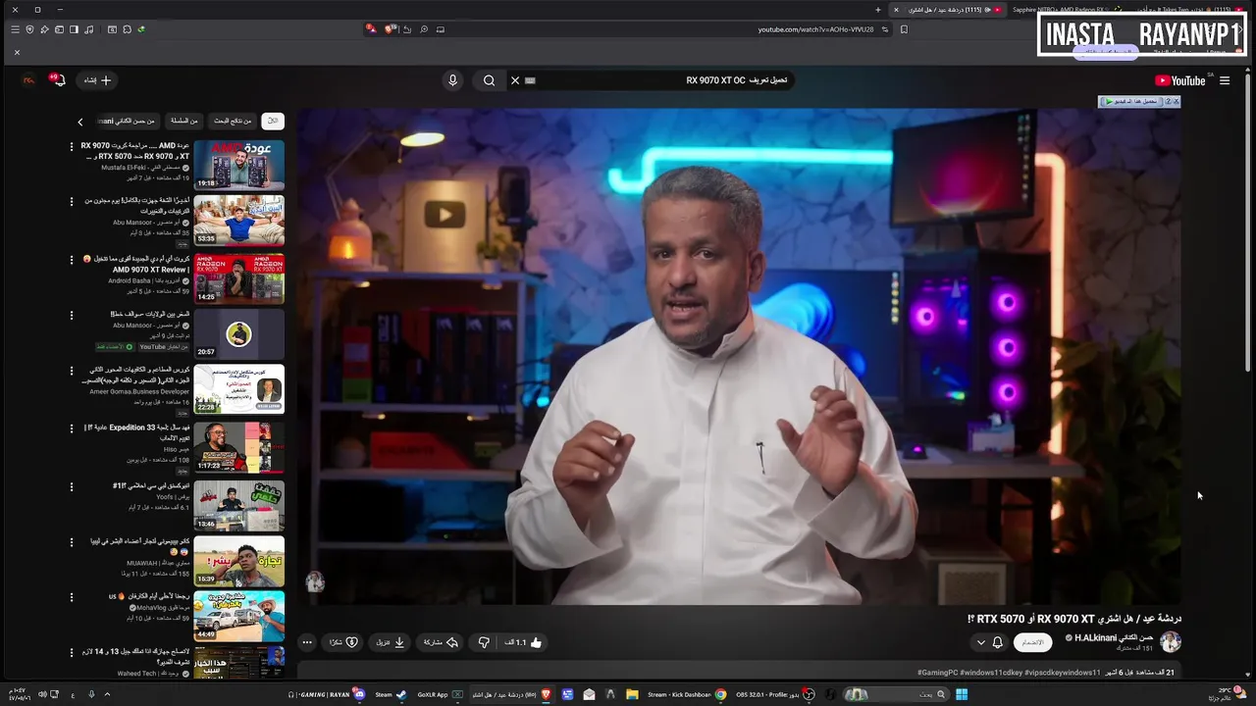Open the browser main hamburger menu
Screen dimensions: 1256x706
15,29
